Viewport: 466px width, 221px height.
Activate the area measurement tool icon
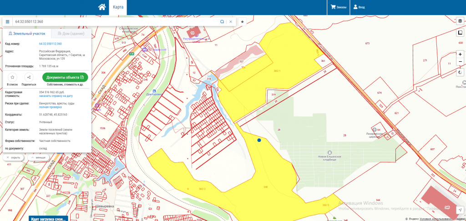(460, 33)
